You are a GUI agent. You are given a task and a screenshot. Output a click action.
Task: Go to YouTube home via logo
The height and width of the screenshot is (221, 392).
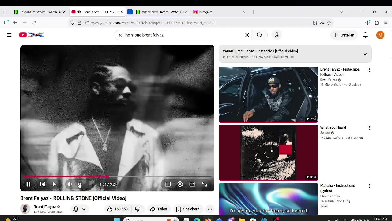point(32,35)
